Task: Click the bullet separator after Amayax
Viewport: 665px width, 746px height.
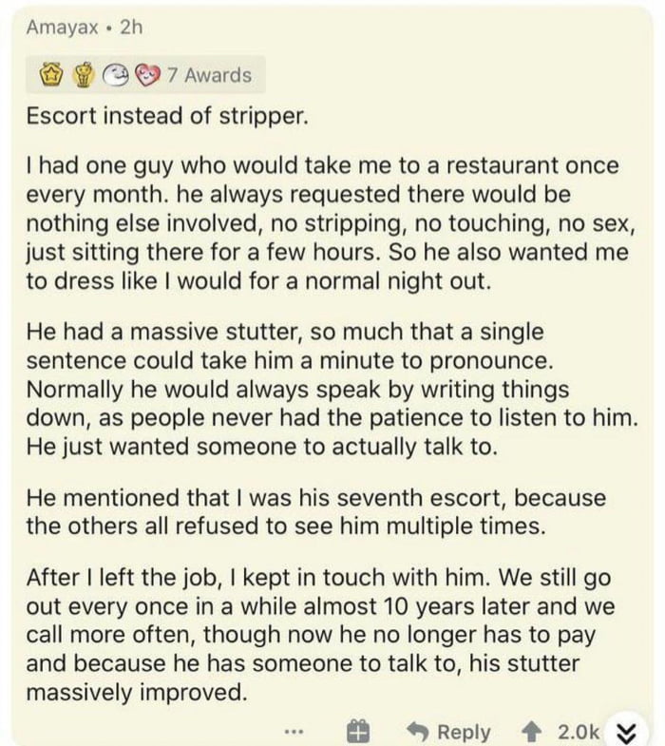Action: pos(109,29)
